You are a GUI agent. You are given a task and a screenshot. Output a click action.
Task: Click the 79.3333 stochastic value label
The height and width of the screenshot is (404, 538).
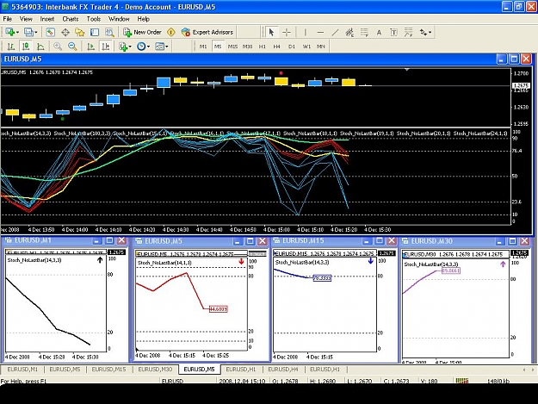point(322,278)
